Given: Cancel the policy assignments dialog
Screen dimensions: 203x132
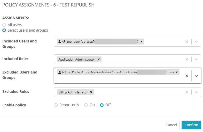Looking at the screenshot, I should 171,125.
